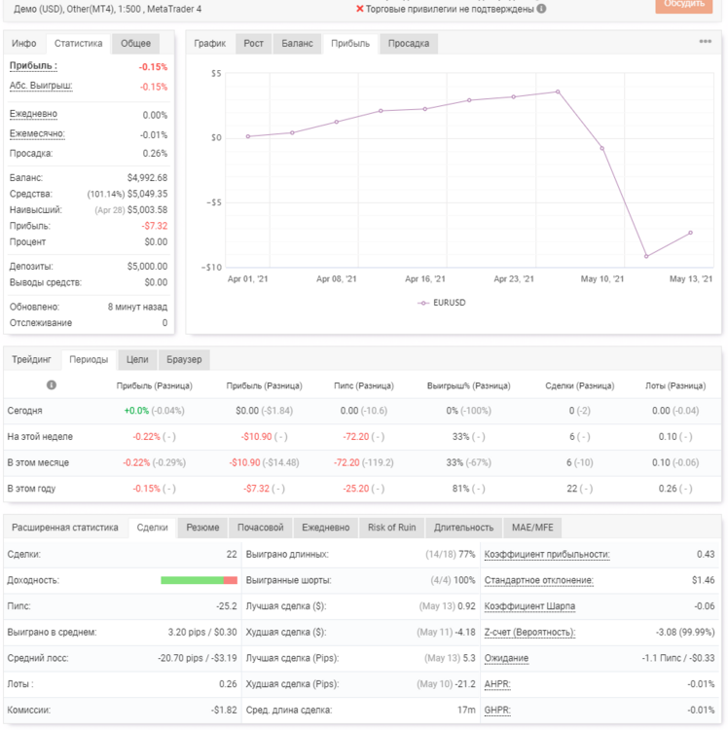The height and width of the screenshot is (730, 728).
Task: Click the Ежедневно label in statistics panel
Action: [x=33, y=114]
